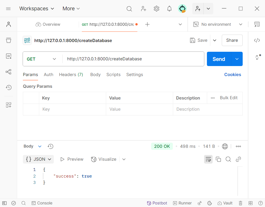Open Console in status bar
The image size is (265, 207).
point(42,203)
